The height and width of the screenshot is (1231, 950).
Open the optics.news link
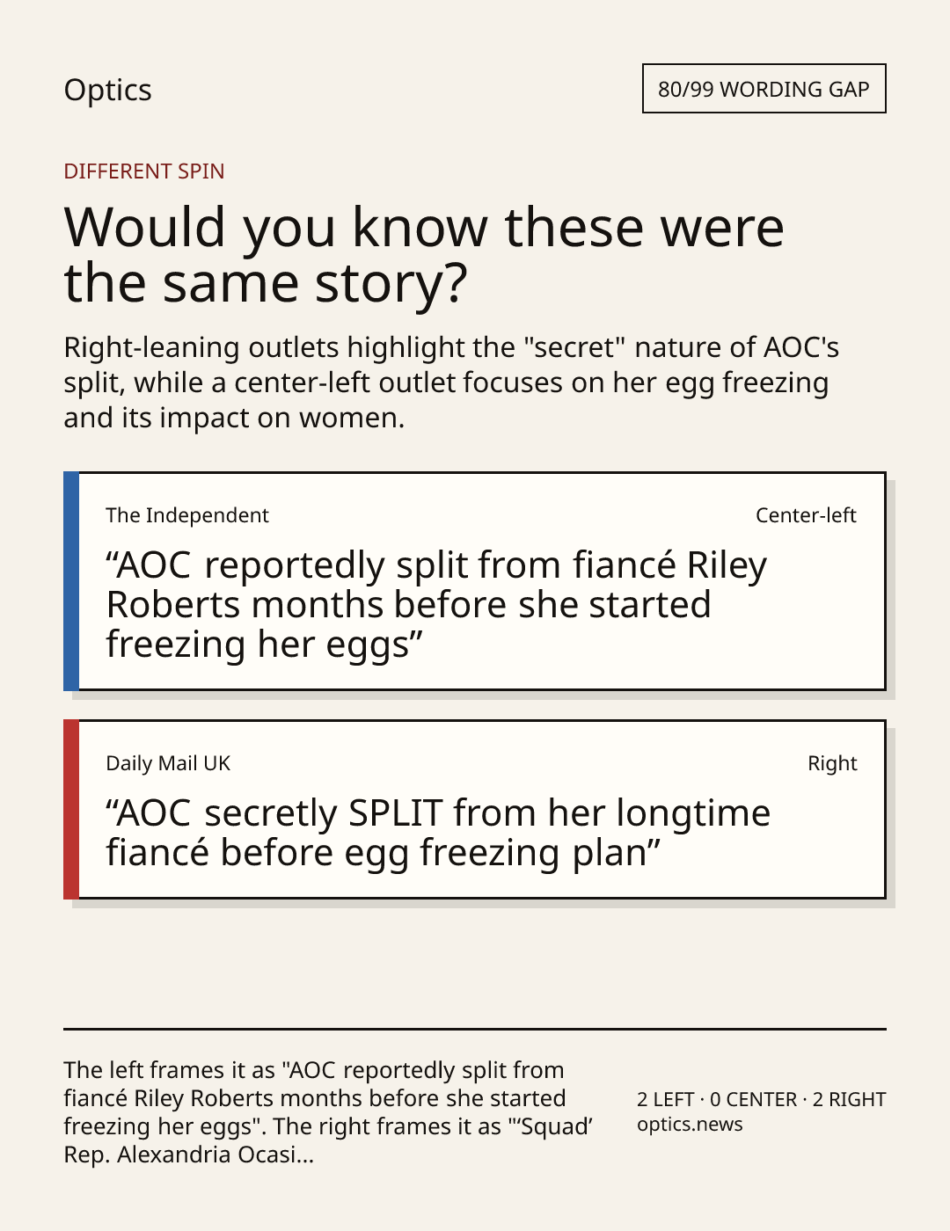(x=690, y=1125)
